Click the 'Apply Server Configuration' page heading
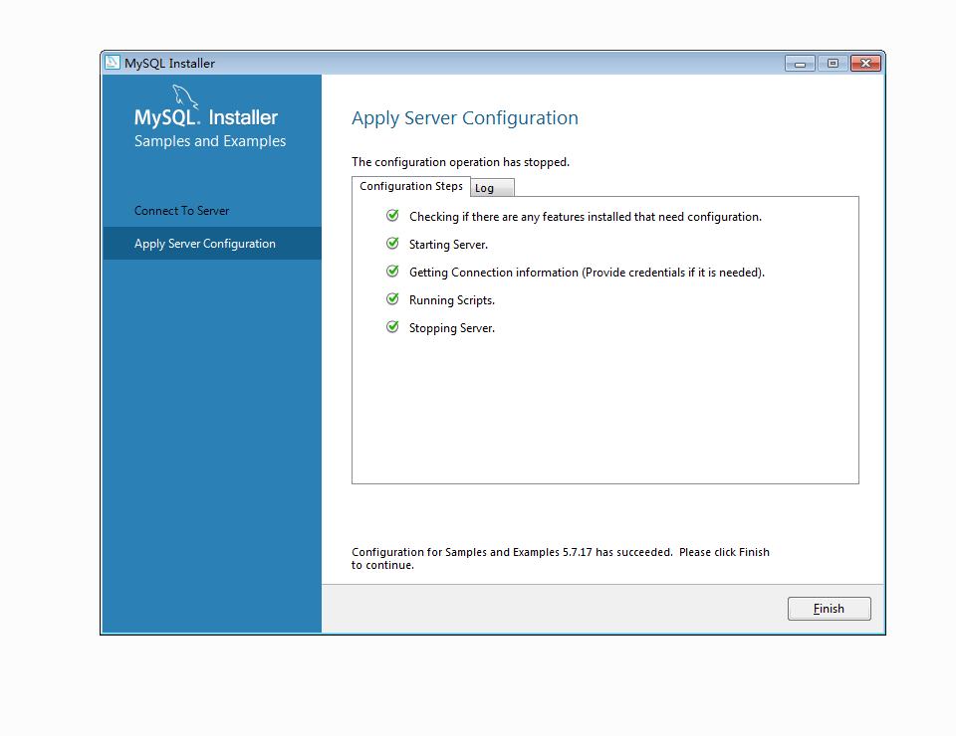Screen dimensions: 956x736 coord(465,118)
